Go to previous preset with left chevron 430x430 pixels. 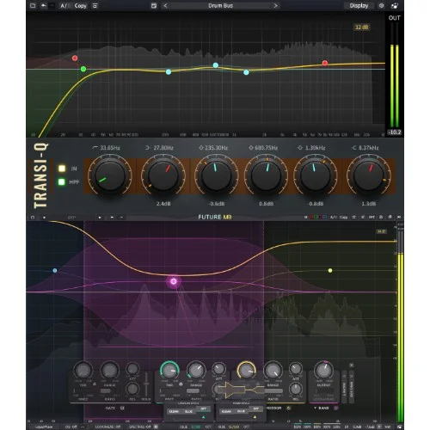tap(165, 5)
